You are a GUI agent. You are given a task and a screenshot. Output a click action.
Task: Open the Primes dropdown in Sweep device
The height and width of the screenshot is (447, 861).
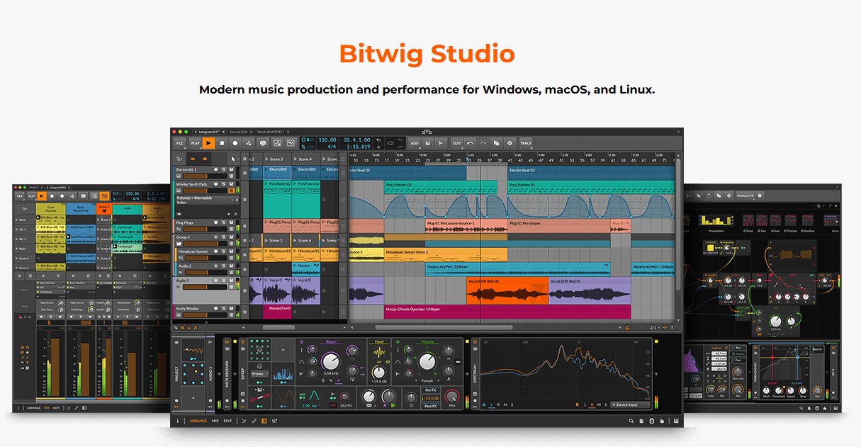260,373
